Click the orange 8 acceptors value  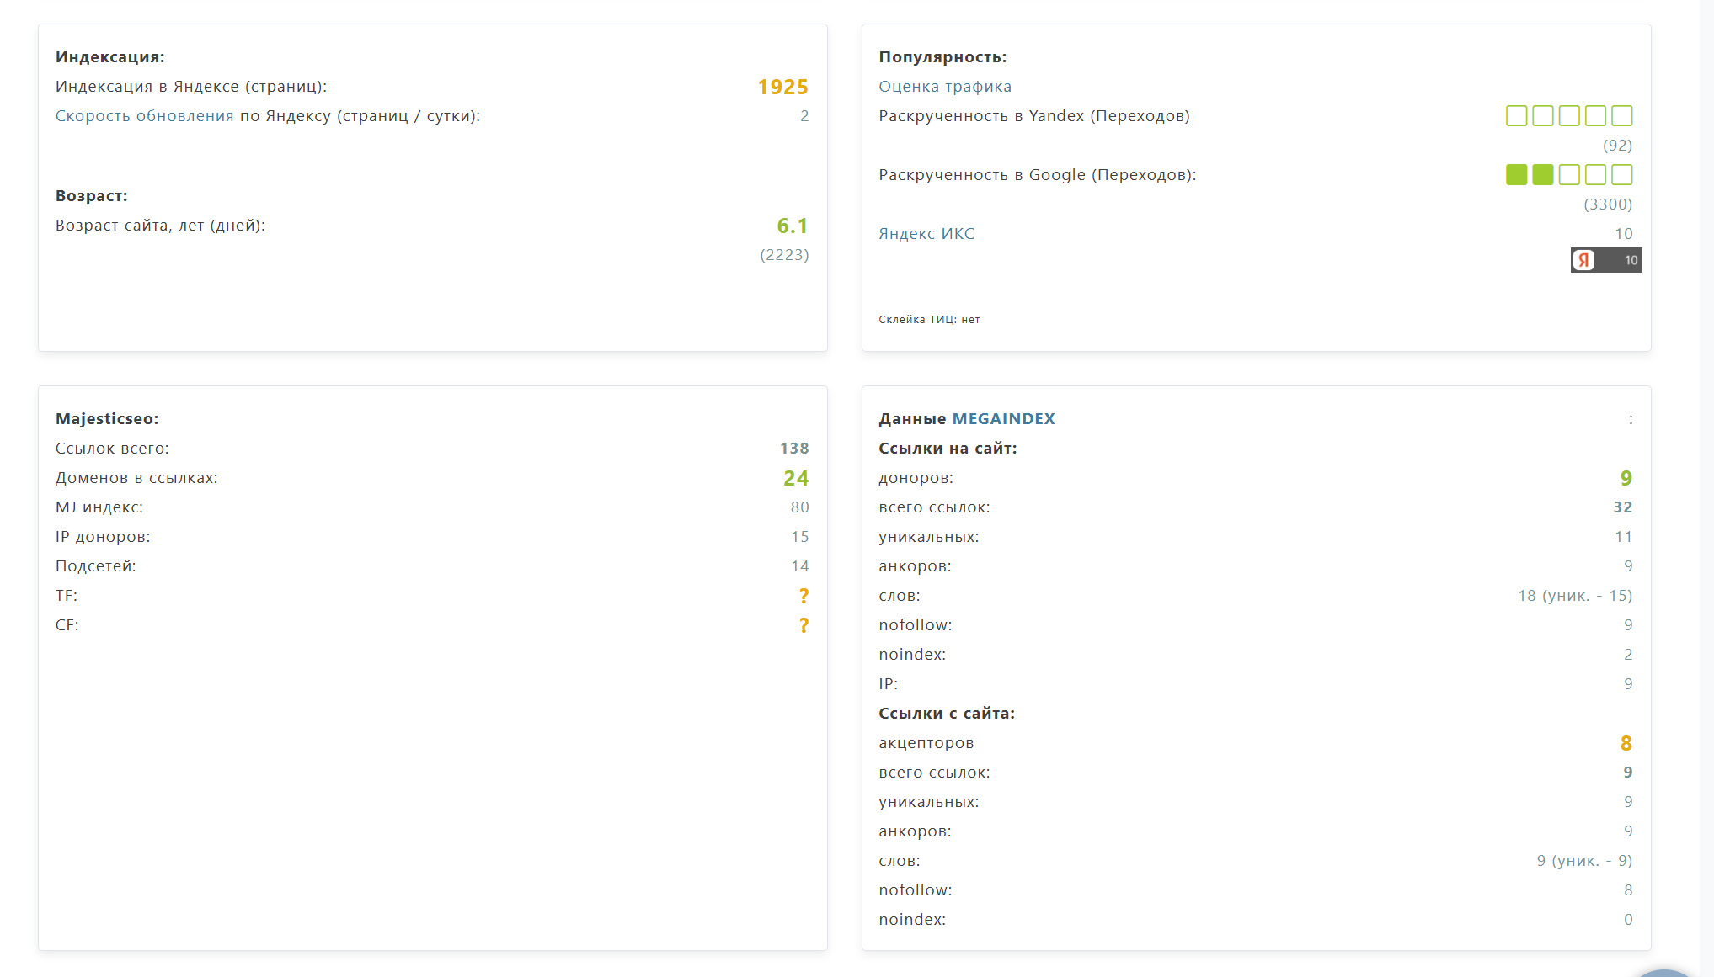1626,743
